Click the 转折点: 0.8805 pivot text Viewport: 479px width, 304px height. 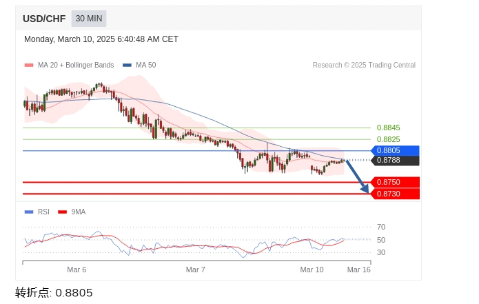click(x=54, y=293)
